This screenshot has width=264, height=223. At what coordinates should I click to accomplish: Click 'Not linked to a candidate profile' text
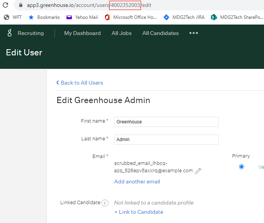click(x=154, y=203)
